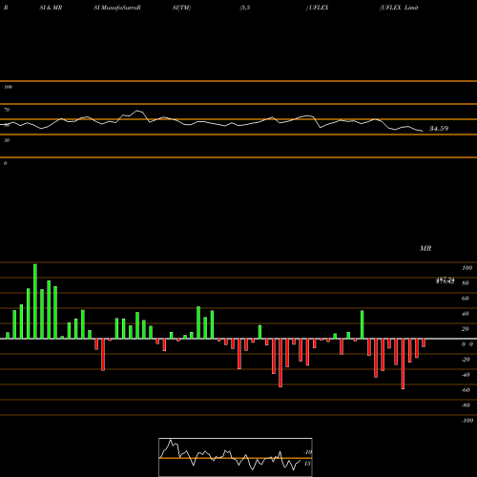Viewport: 477px width, 477px height.
Task: Click the MR axis label -60
Action: click(466, 390)
